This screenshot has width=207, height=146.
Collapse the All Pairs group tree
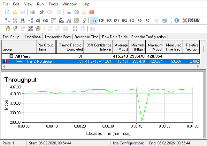[x=11, y=56]
